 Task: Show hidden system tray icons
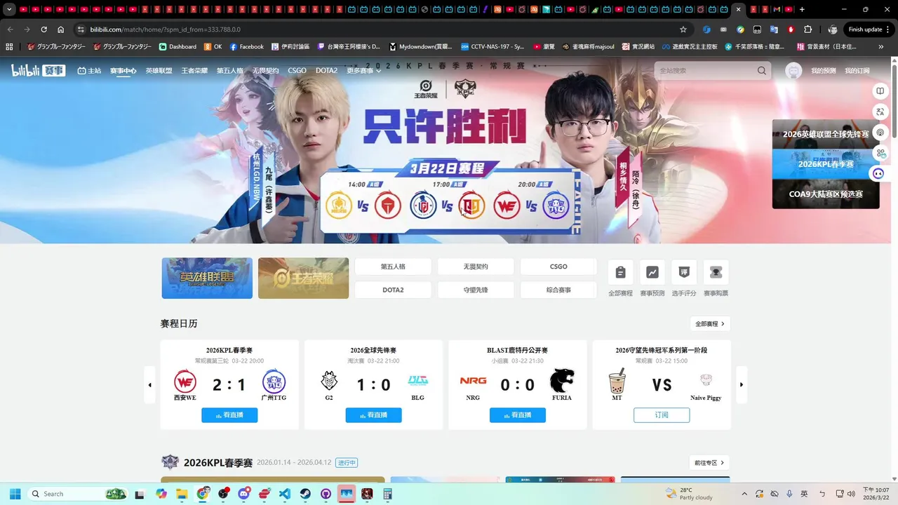(x=744, y=494)
